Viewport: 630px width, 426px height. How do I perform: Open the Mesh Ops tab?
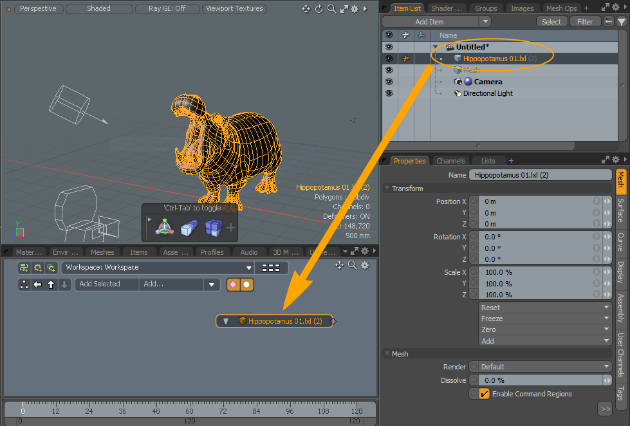[x=561, y=8]
